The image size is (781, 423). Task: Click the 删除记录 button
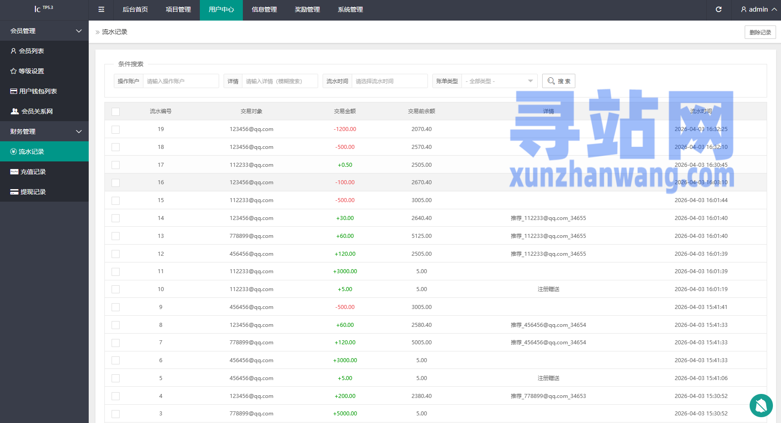point(760,32)
